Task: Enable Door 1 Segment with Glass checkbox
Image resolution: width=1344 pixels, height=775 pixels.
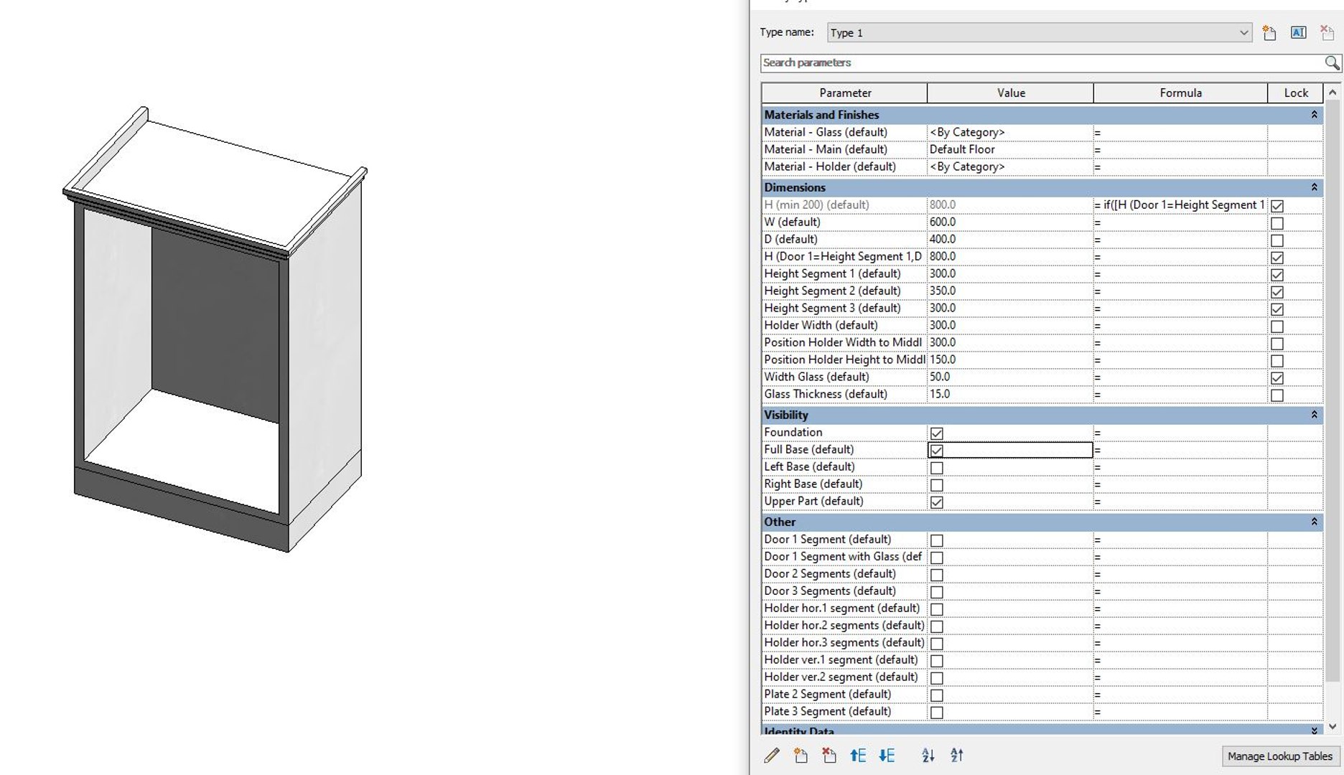Action: pos(936,558)
